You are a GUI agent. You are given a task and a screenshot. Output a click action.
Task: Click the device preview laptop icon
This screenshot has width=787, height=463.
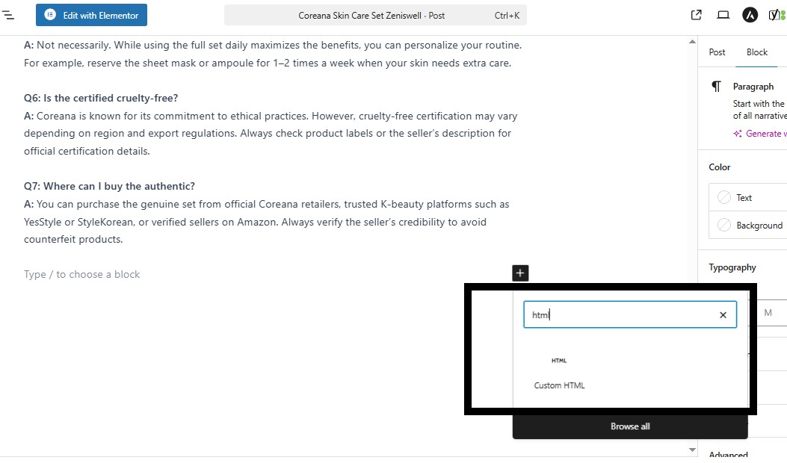click(723, 15)
